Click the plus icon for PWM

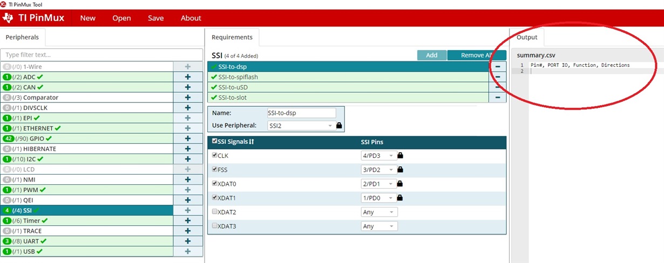click(188, 190)
